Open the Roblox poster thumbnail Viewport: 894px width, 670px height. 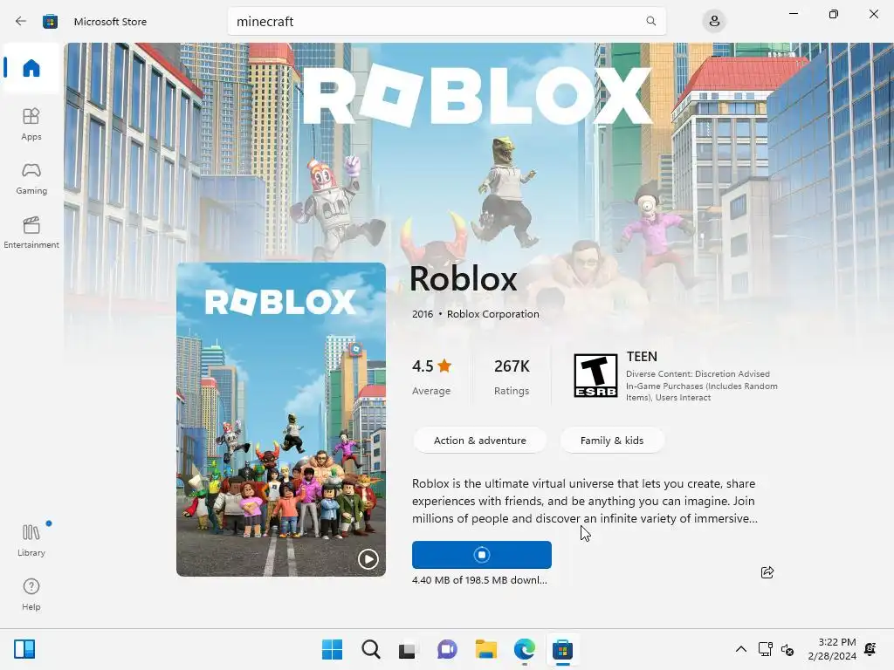click(281, 420)
